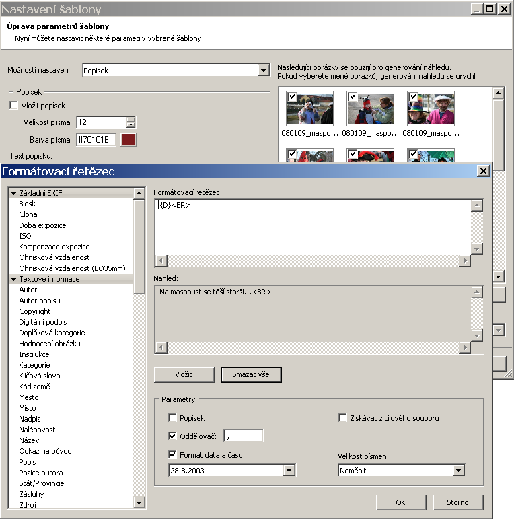Viewport: 514px width, 519px height.
Task: Open the Možnosti nastavení dropdown
Action: [263, 71]
